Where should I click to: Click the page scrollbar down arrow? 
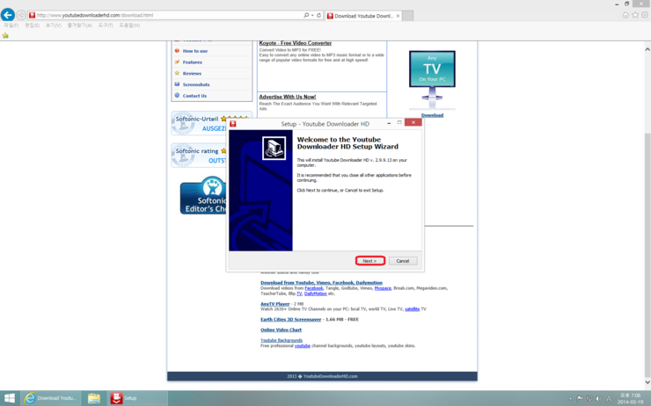[647, 382]
